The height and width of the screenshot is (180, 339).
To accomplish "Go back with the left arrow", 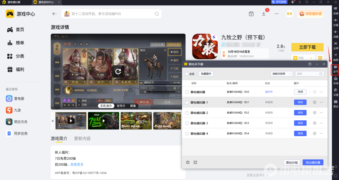I will [55, 14].
